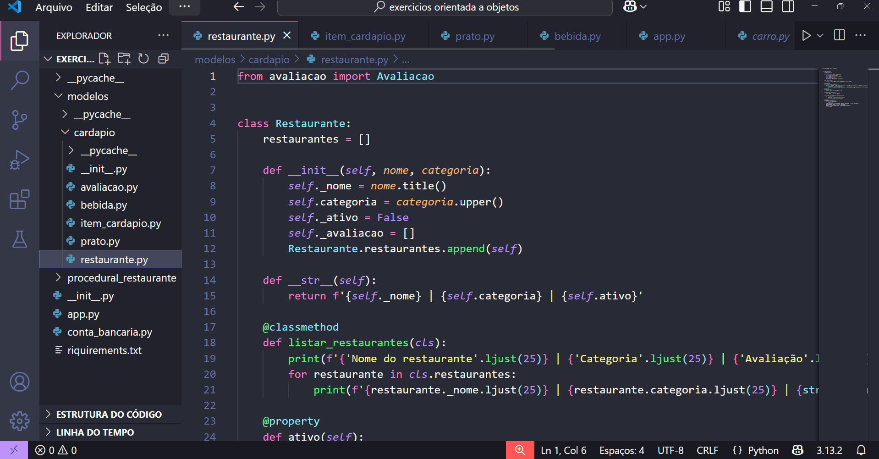
Task: Split the editor to the right
Action: pos(839,35)
